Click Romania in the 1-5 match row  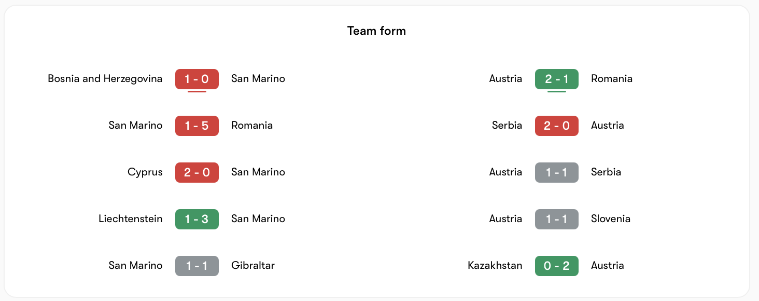tap(252, 126)
